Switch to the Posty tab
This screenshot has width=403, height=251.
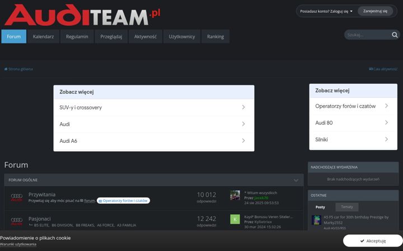tap(320, 207)
